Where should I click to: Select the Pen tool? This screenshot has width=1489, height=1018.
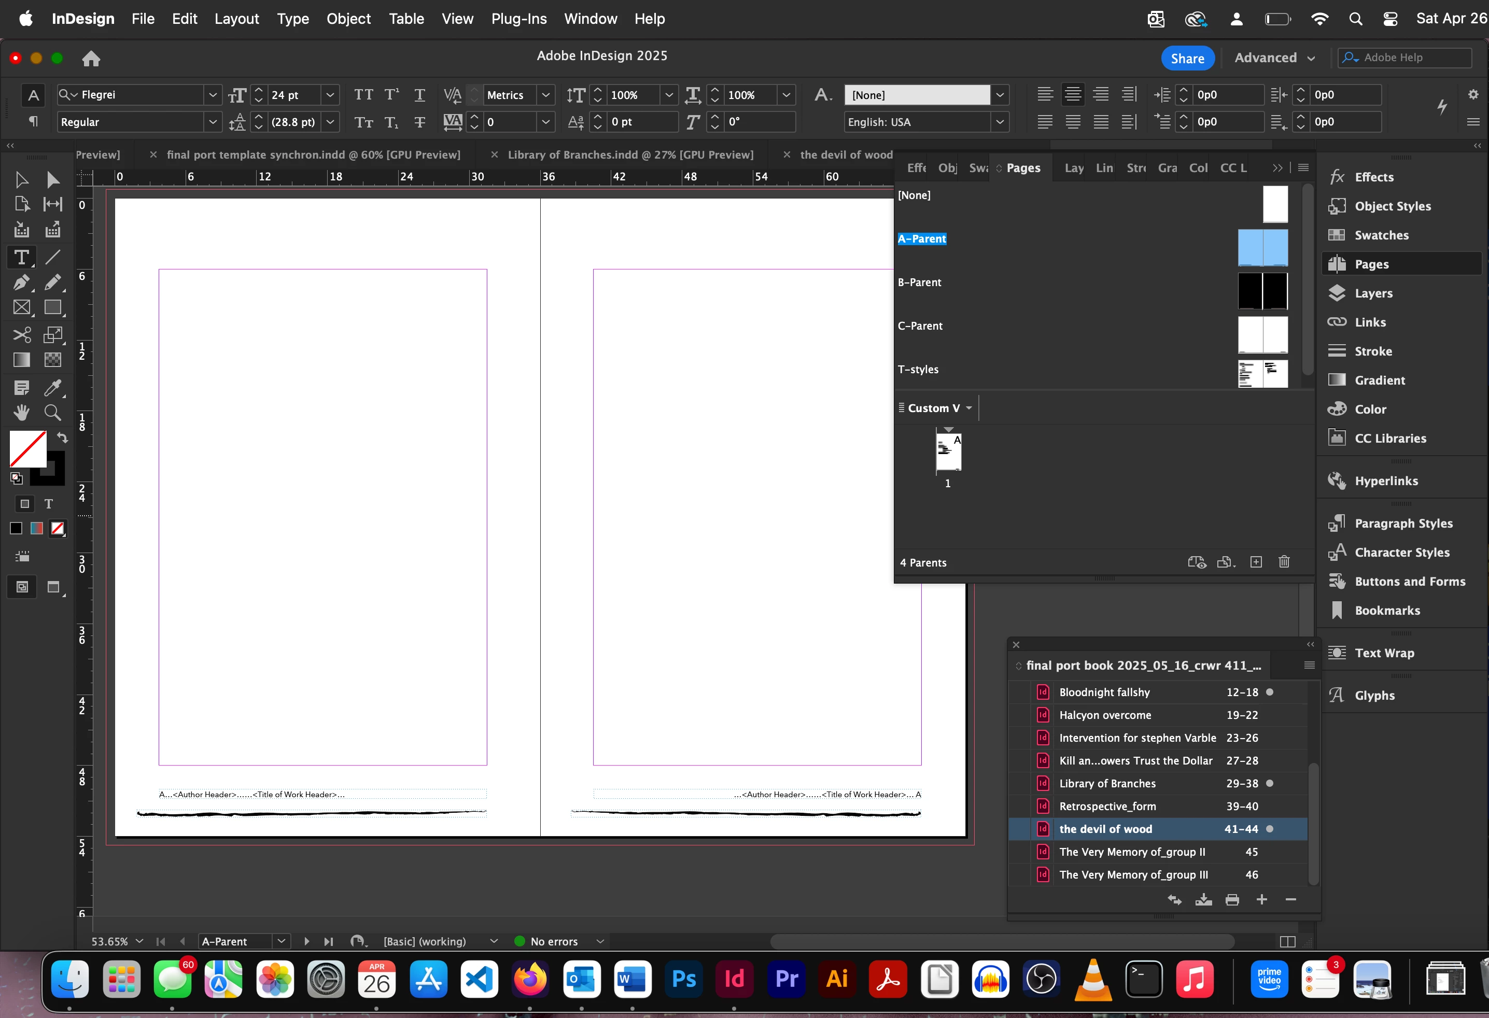[21, 282]
